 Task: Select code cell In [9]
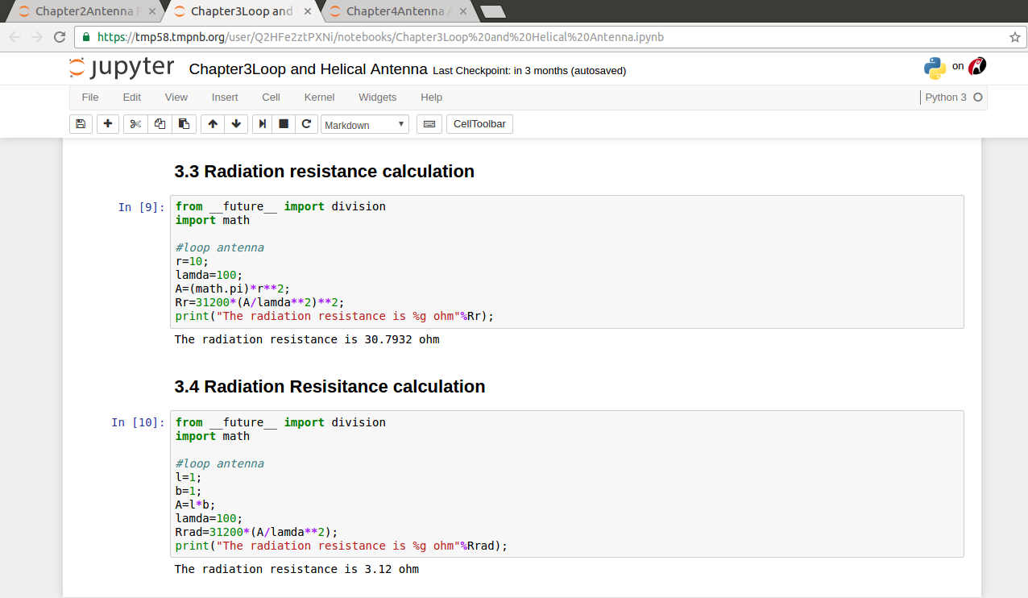click(566, 261)
